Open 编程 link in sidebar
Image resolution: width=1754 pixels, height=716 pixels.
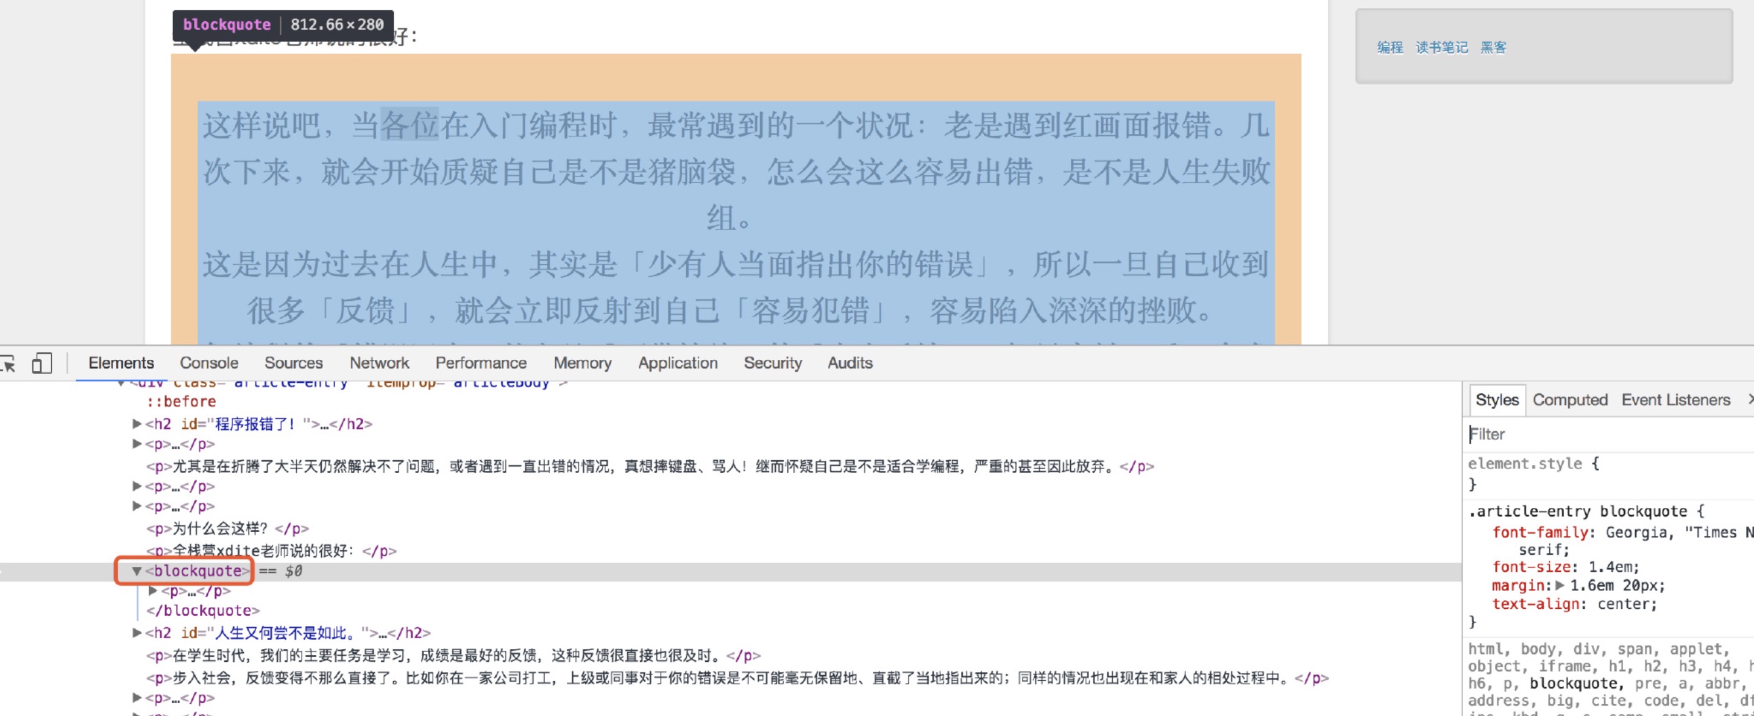1390,47
